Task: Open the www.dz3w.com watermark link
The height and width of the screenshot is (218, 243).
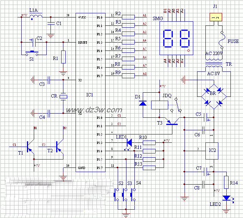Action: tap(94, 110)
